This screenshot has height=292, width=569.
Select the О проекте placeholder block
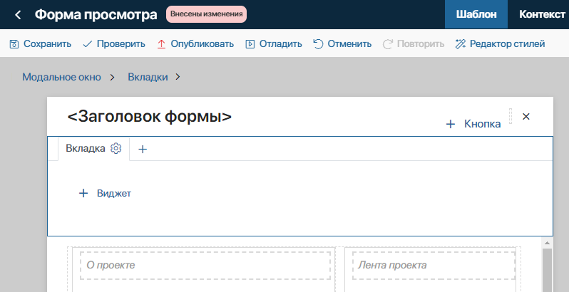[205, 266]
